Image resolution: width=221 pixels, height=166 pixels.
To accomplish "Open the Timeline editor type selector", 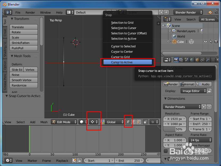I will (x=9, y=160).
